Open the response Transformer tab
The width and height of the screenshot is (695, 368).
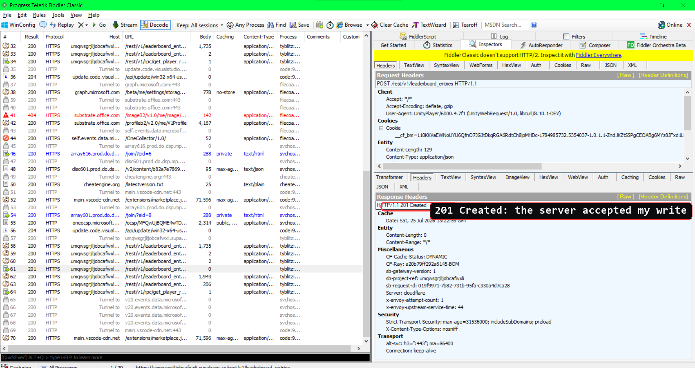(389, 177)
